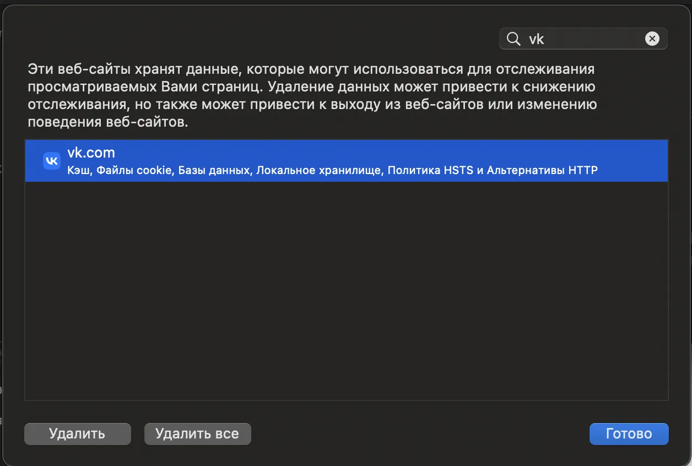Click the VK logo icon in the list
The height and width of the screenshot is (466, 692).
pos(52,161)
